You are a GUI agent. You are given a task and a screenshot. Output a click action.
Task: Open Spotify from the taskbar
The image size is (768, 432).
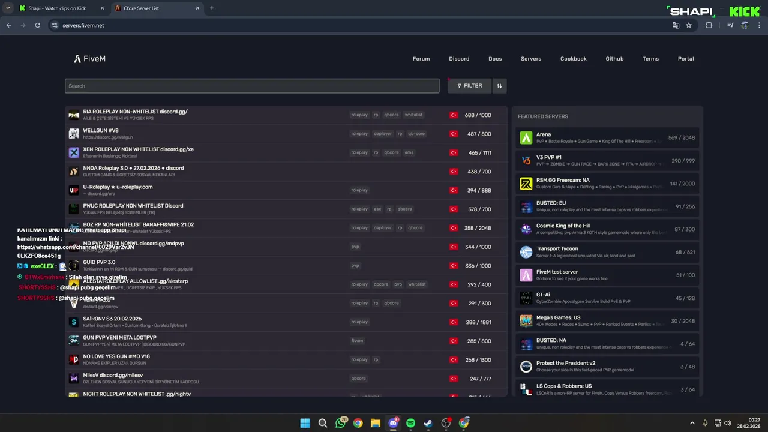(x=411, y=423)
